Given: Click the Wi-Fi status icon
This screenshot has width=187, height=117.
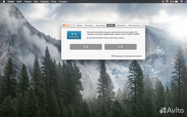Looking at the screenshot, I should pos(167,2).
